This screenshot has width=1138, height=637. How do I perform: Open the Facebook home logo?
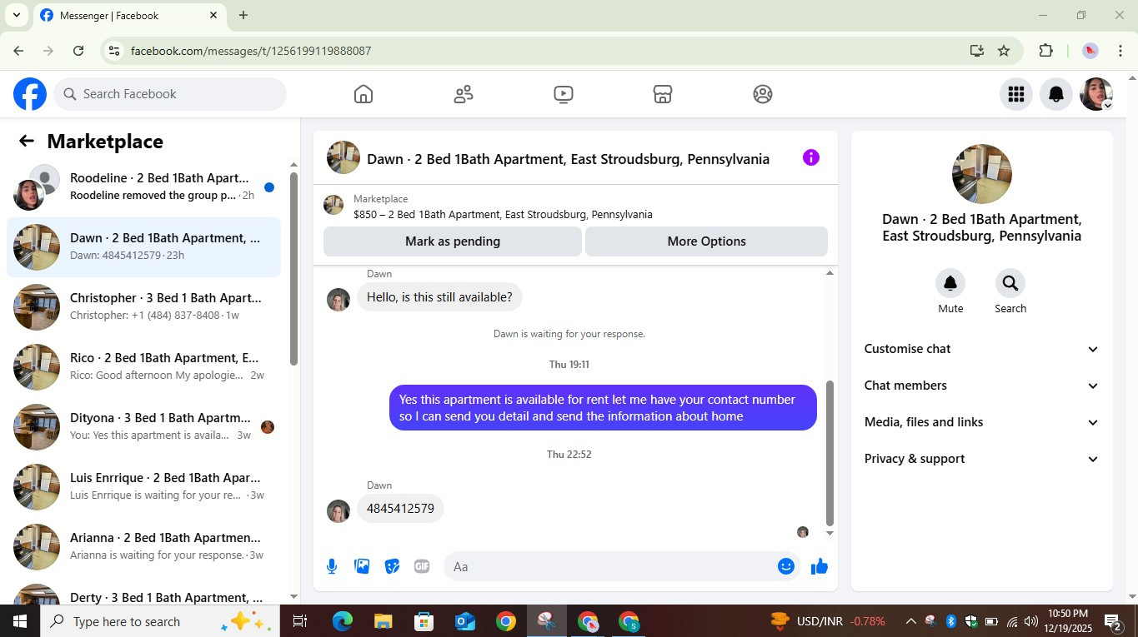point(30,94)
